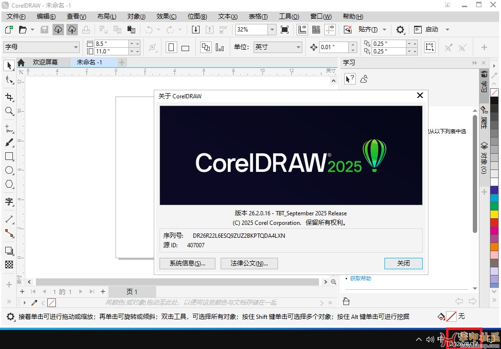Click the 系统信息(S)... button
This screenshot has height=349, width=501.
coord(187,263)
